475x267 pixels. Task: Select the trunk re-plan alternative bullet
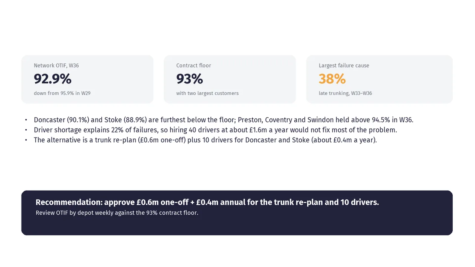click(205, 140)
